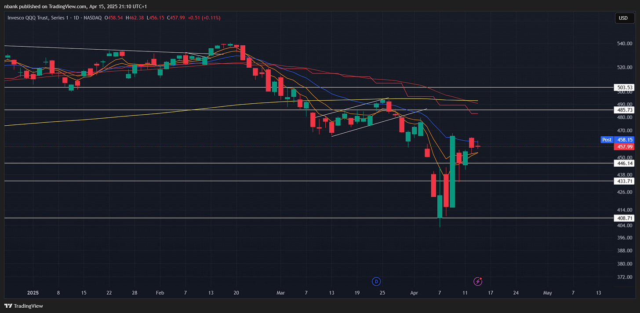Viewport: 640px width, 313px height.
Task: Click the purple lightning earnings marker
Action: [x=478, y=281]
